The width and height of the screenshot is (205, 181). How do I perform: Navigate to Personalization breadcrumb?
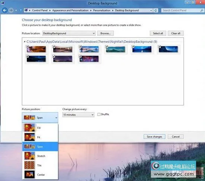point(102,10)
